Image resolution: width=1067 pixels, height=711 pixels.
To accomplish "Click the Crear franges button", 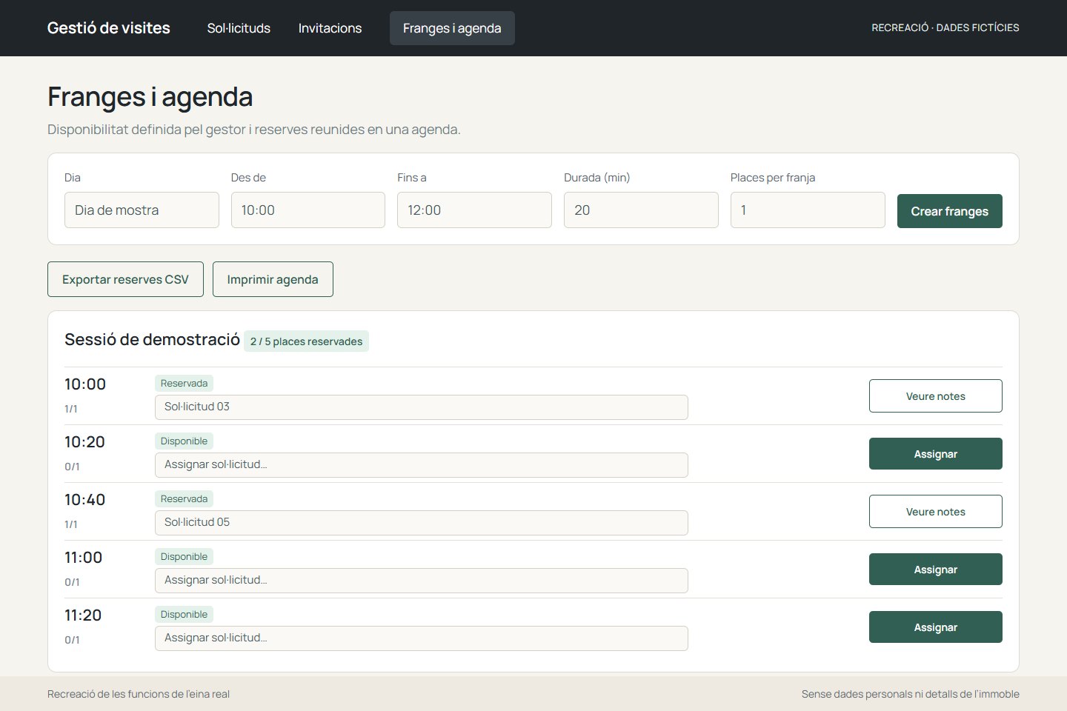I will coord(950,211).
